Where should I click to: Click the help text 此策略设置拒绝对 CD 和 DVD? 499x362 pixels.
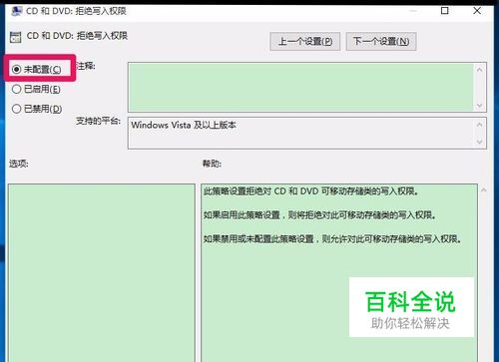click(x=311, y=191)
